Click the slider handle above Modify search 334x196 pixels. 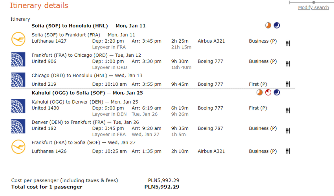(314, 2)
